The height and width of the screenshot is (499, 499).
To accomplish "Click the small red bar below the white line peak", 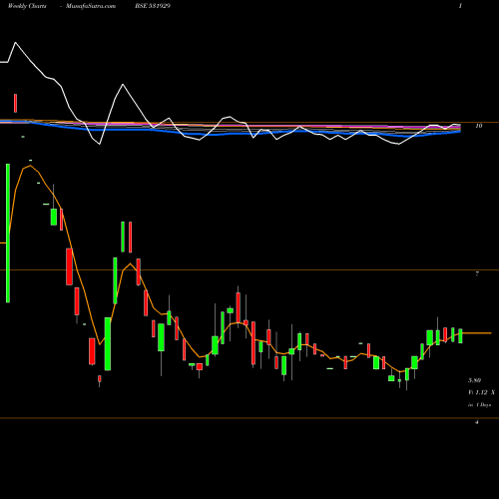I will 15,103.
